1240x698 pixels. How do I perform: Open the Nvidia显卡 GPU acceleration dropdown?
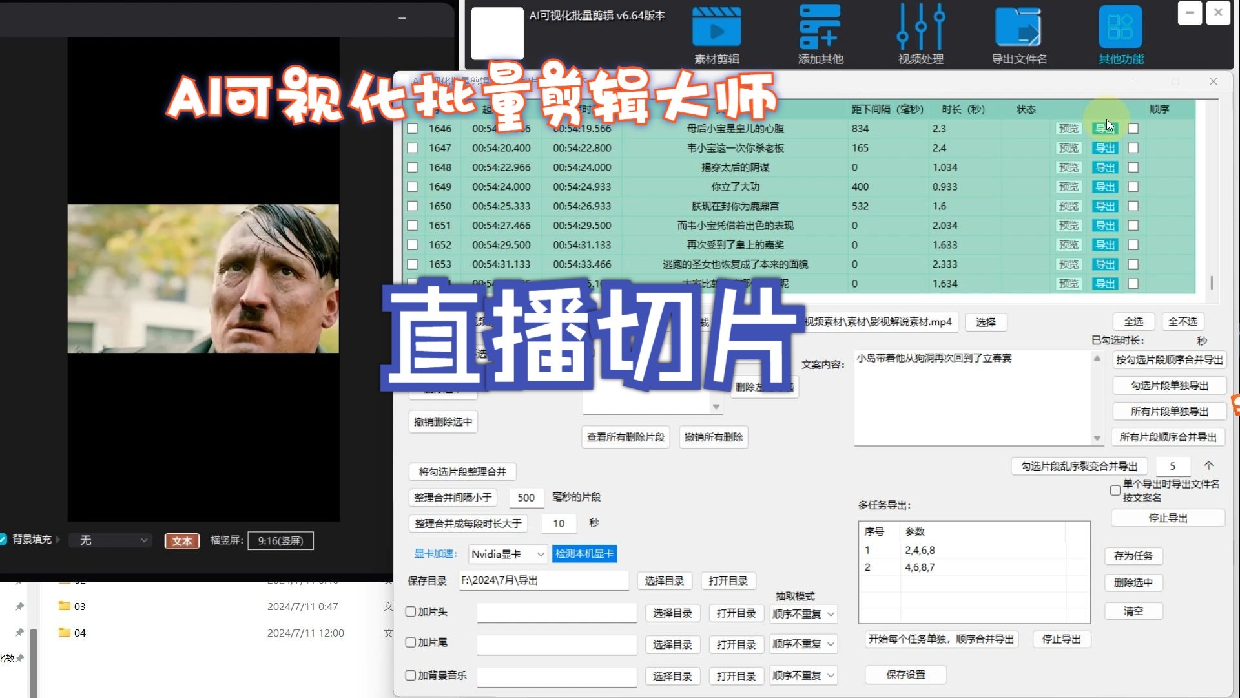508,554
